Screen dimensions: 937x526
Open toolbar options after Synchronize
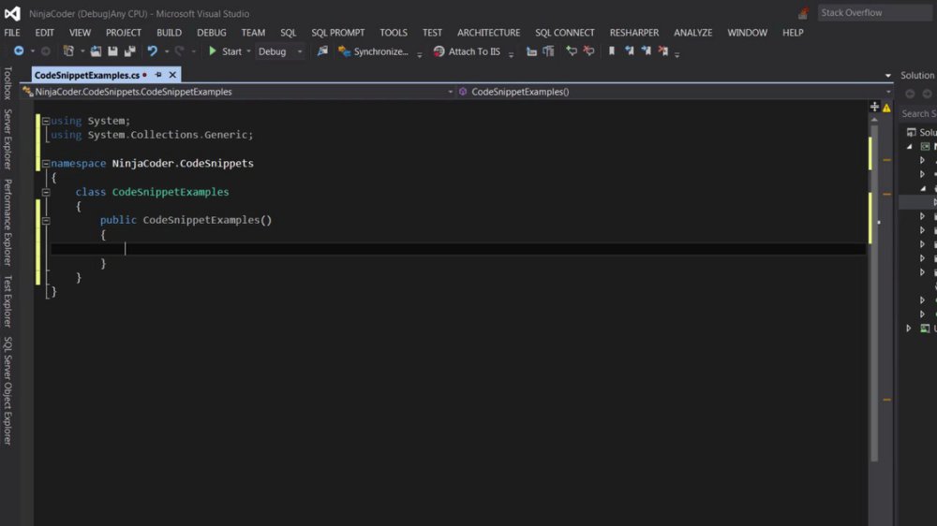(x=420, y=53)
